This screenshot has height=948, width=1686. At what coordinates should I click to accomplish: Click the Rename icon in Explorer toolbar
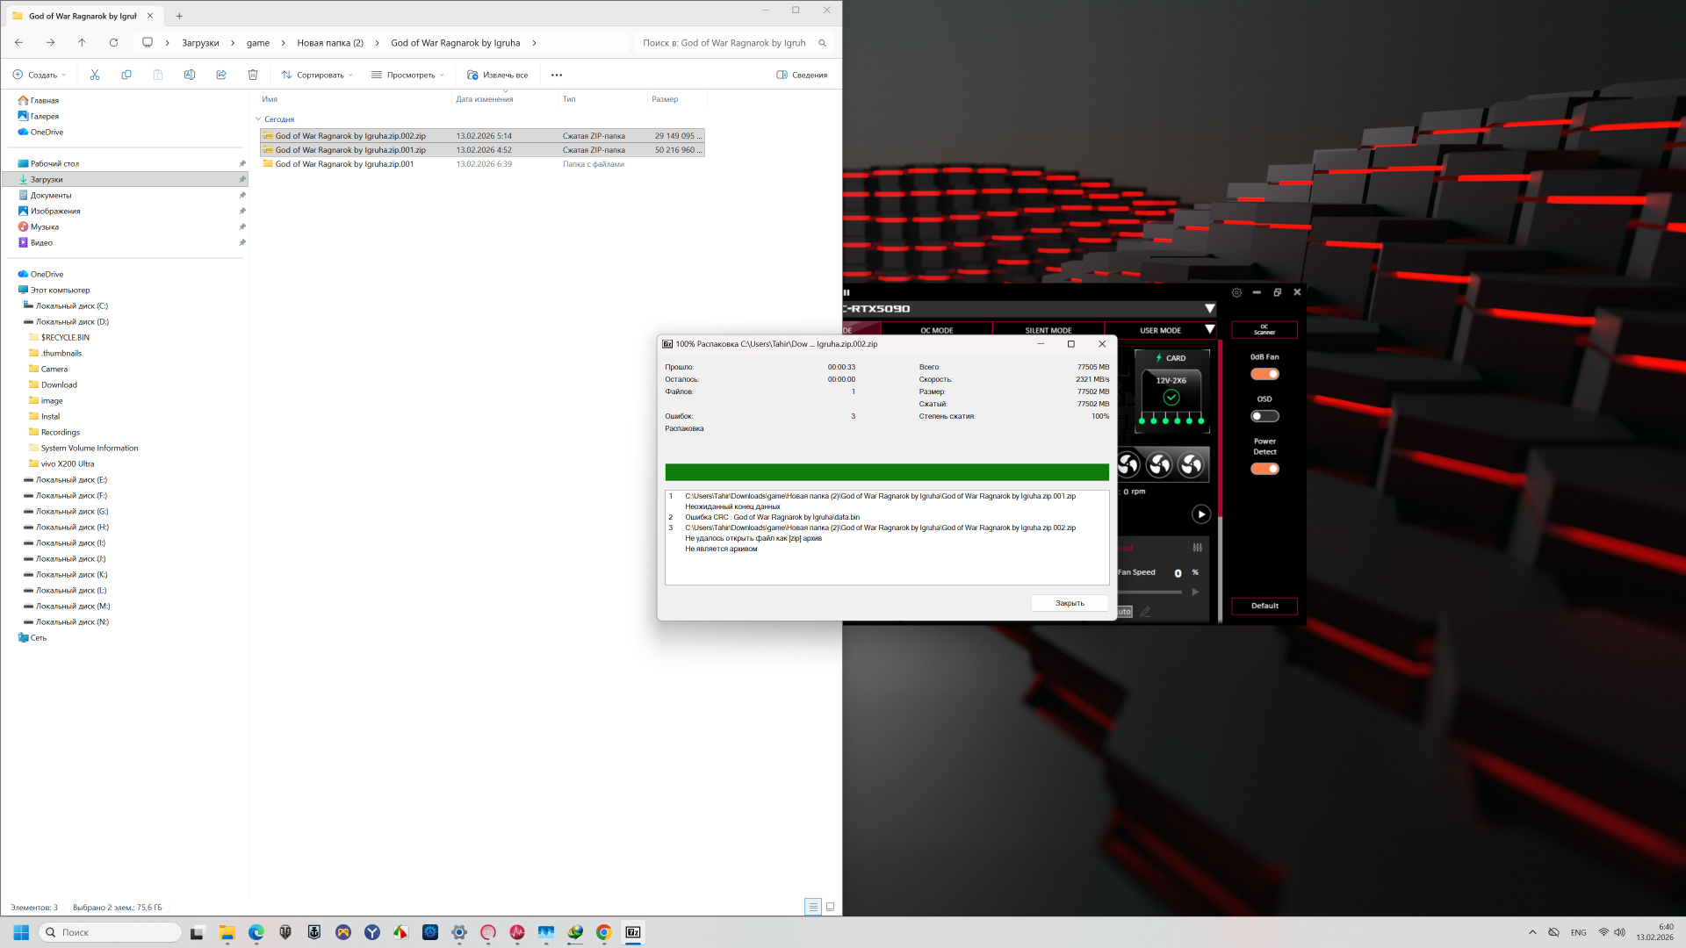tap(190, 75)
